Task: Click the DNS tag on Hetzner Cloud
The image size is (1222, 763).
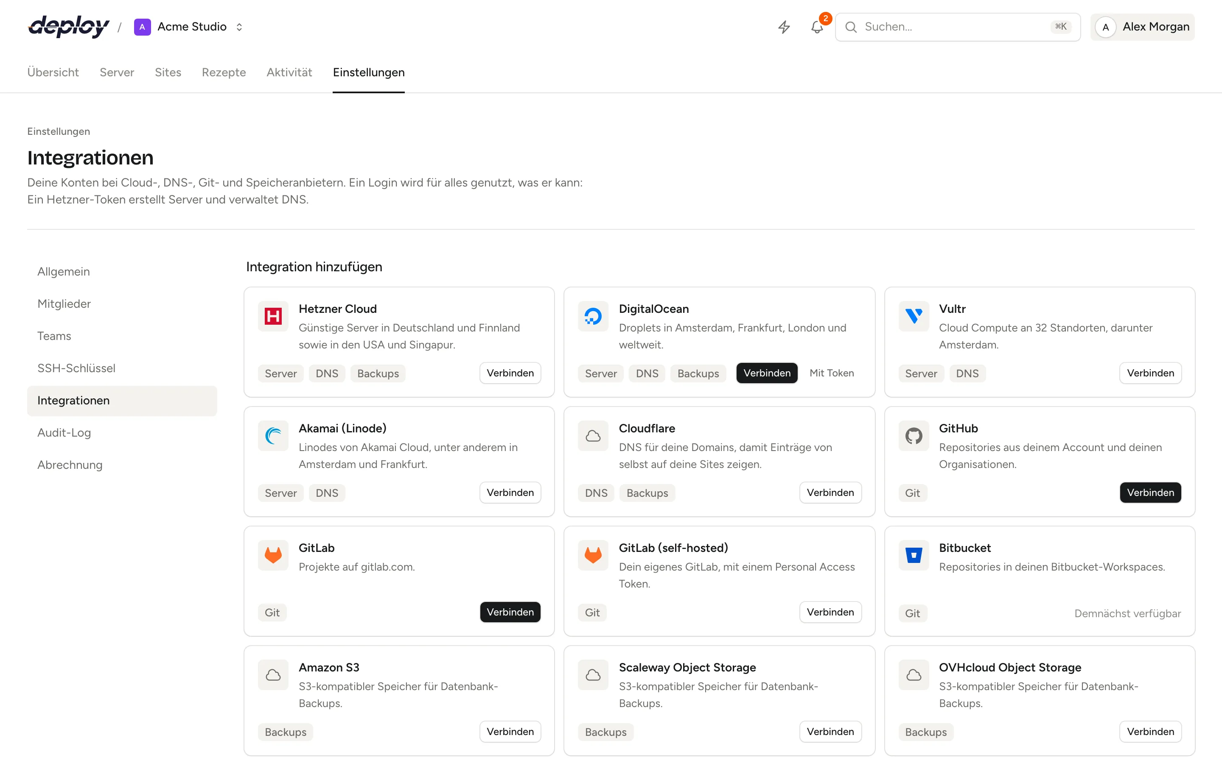Action: (x=327, y=373)
